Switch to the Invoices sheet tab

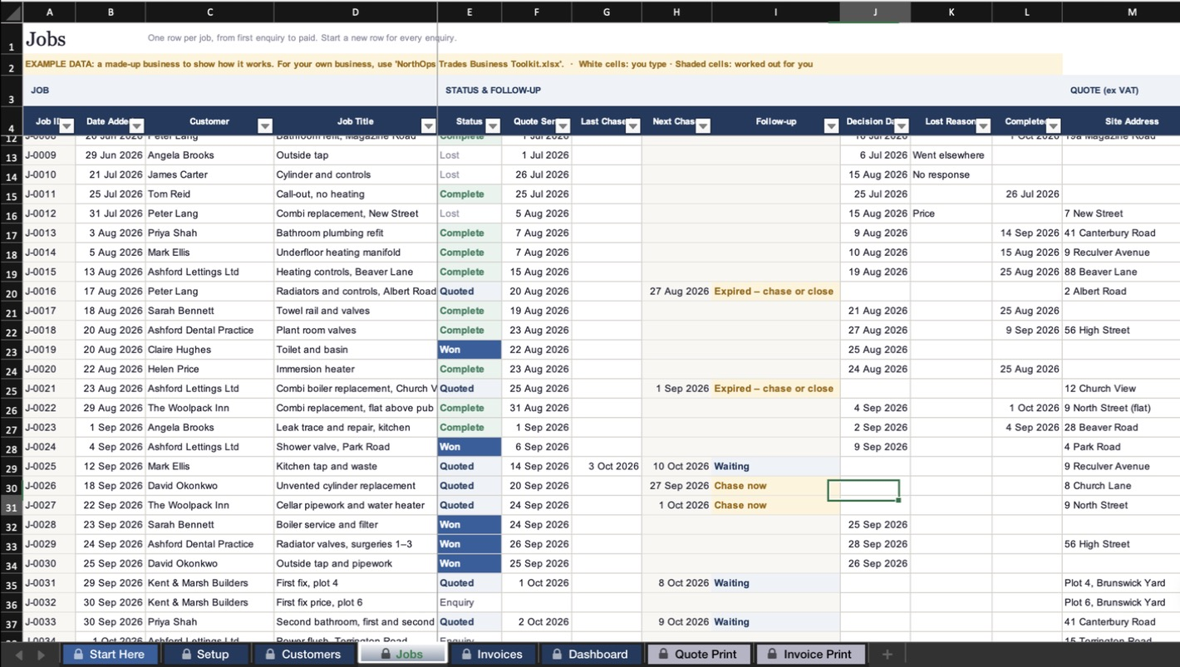pyautogui.click(x=492, y=655)
